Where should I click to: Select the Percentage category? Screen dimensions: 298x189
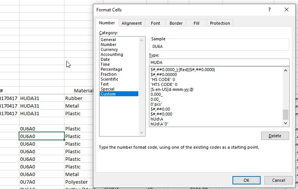click(111, 69)
